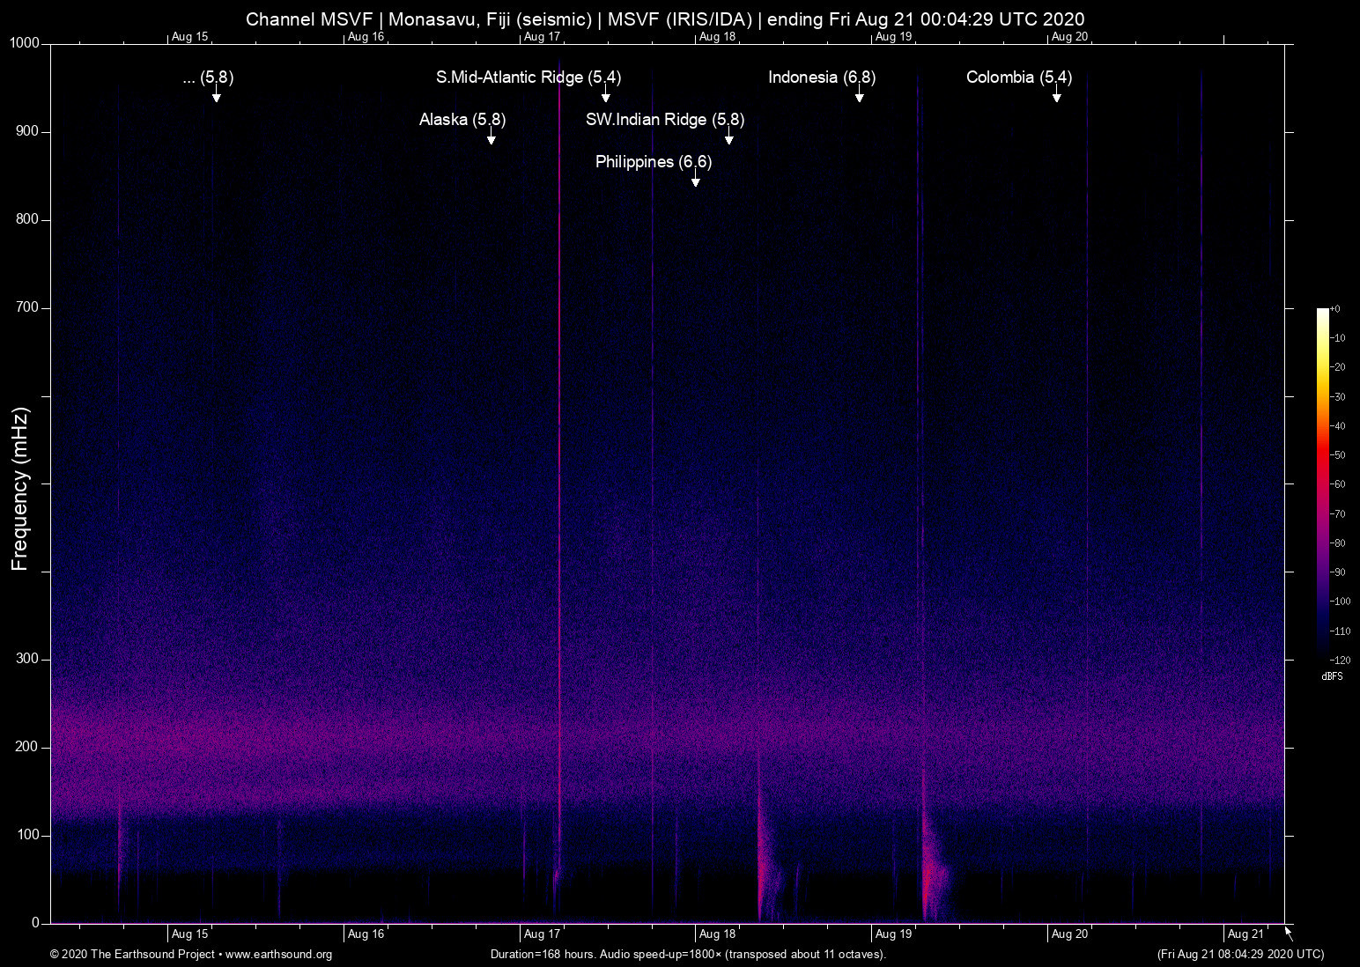The height and width of the screenshot is (967, 1360).
Task: Open the www.earthsound.org link in footer
Action: coord(278,955)
